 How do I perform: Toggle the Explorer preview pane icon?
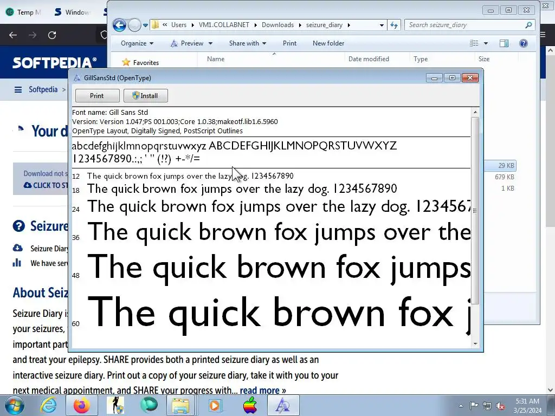504,43
